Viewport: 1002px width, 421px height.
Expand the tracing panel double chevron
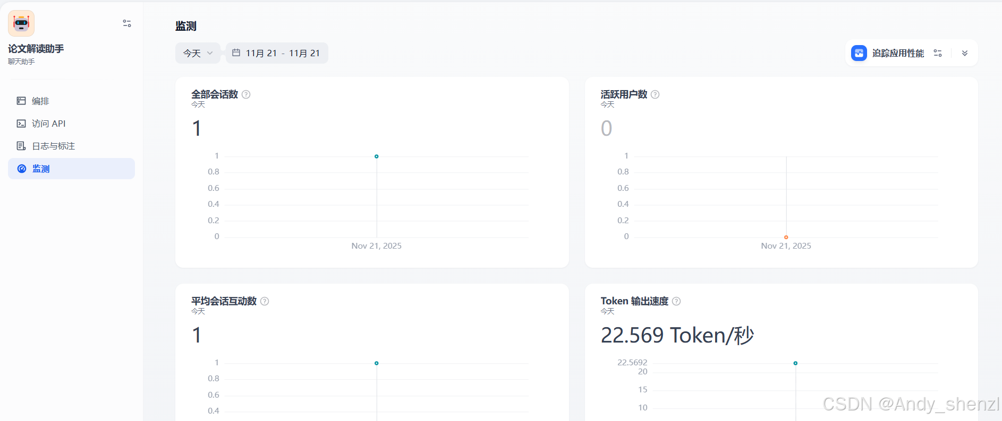click(965, 53)
